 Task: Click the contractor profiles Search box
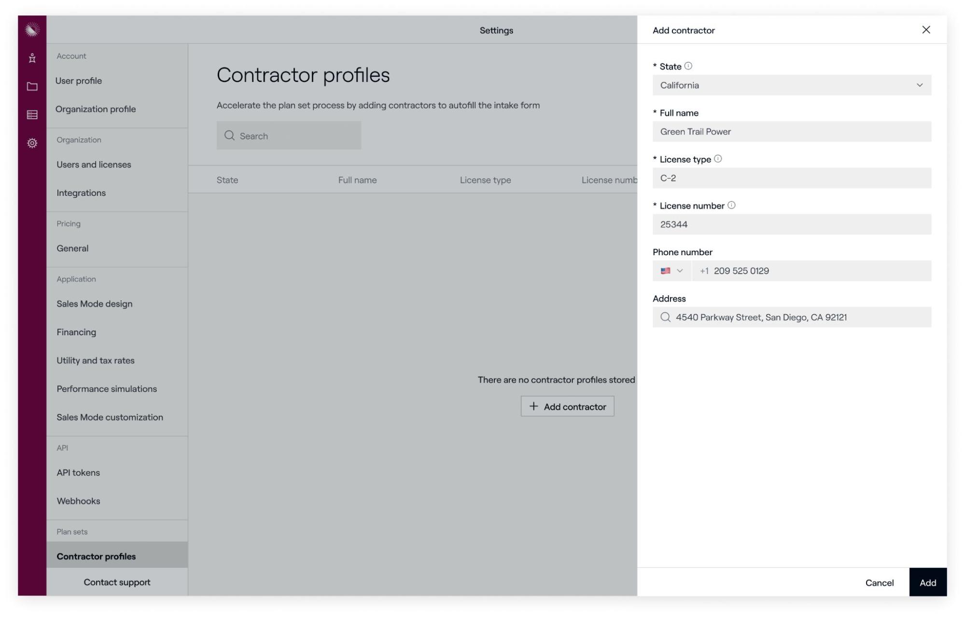pyautogui.click(x=289, y=136)
